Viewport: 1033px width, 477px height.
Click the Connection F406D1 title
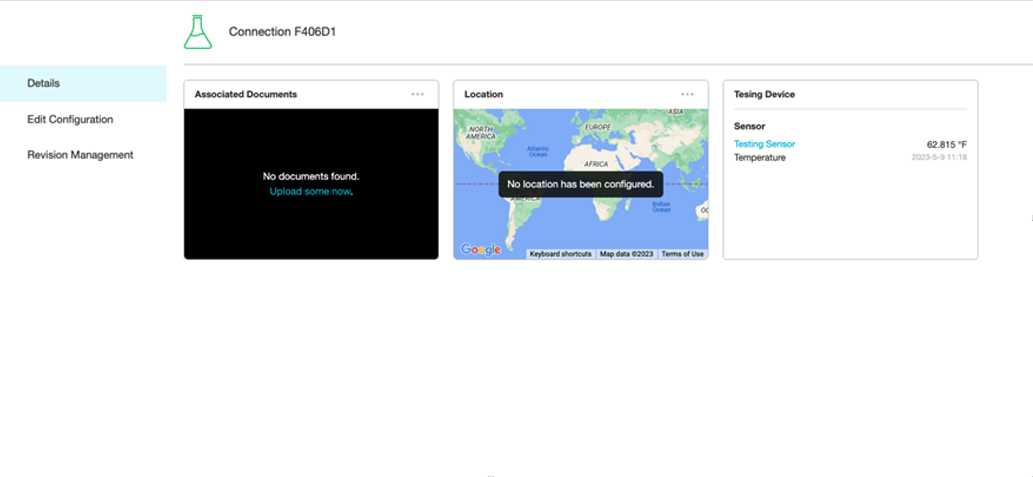click(282, 31)
